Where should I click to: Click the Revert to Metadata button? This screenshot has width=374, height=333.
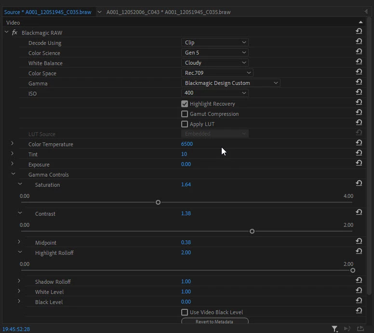[x=215, y=321]
